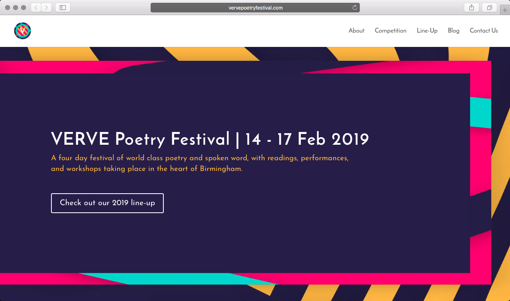Image resolution: width=510 pixels, height=301 pixels.
Task: Toggle the Safari sidebar button
Action: [63, 8]
